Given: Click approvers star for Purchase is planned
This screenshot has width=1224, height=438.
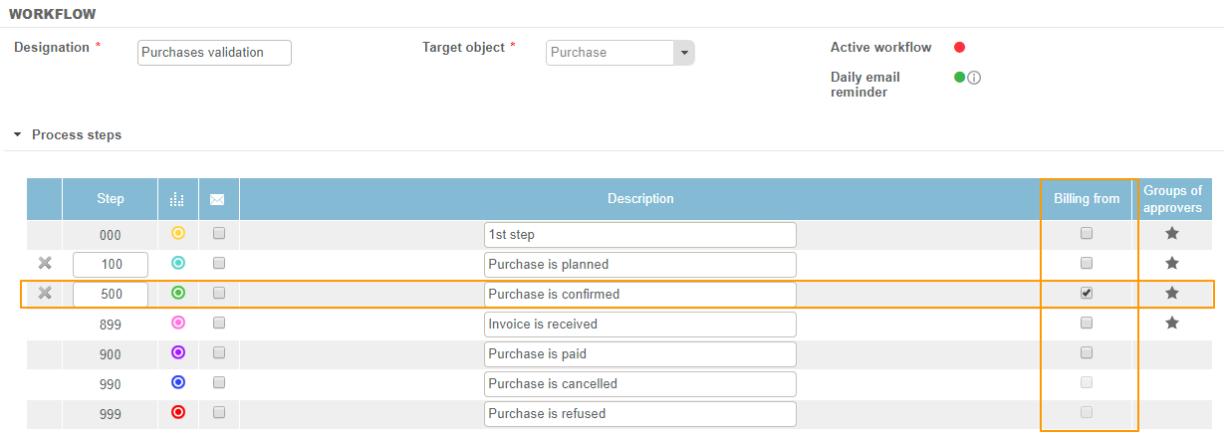Looking at the screenshot, I should click(1172, 264).
